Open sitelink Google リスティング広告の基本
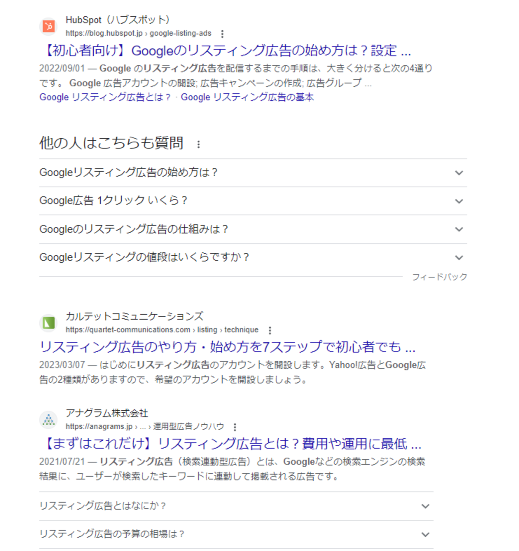The height and width of the screenshot is (551, 519). (x=247, y=97)
